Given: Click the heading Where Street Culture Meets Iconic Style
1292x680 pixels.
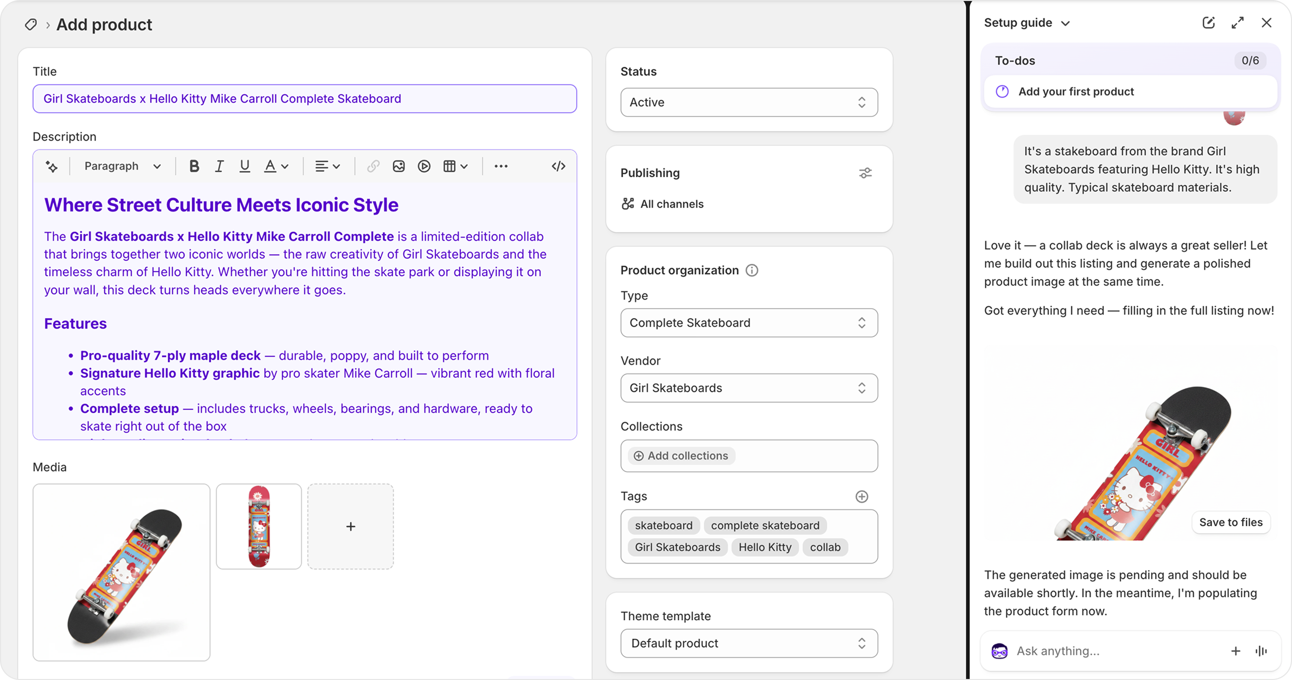Looking at the screenshot, I should coord(221,205).
